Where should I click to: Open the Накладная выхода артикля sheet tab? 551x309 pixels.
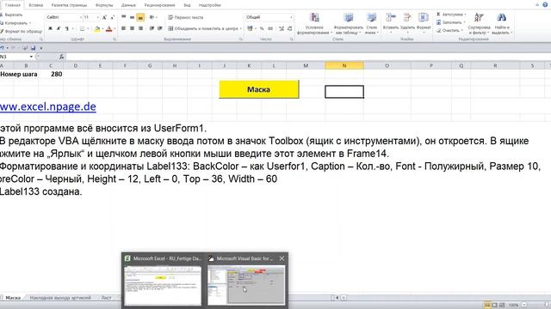coord(60,298)
